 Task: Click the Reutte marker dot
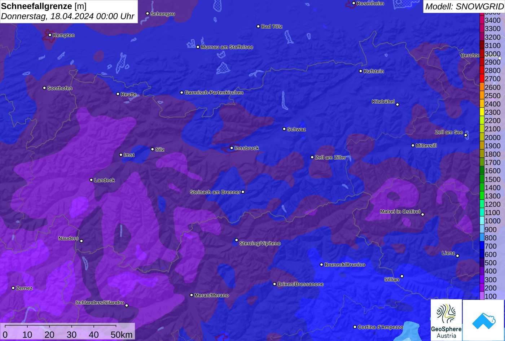point(118,94)
